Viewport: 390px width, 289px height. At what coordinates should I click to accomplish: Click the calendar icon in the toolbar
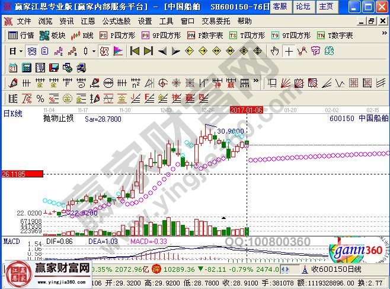click(x=13, y=67)
